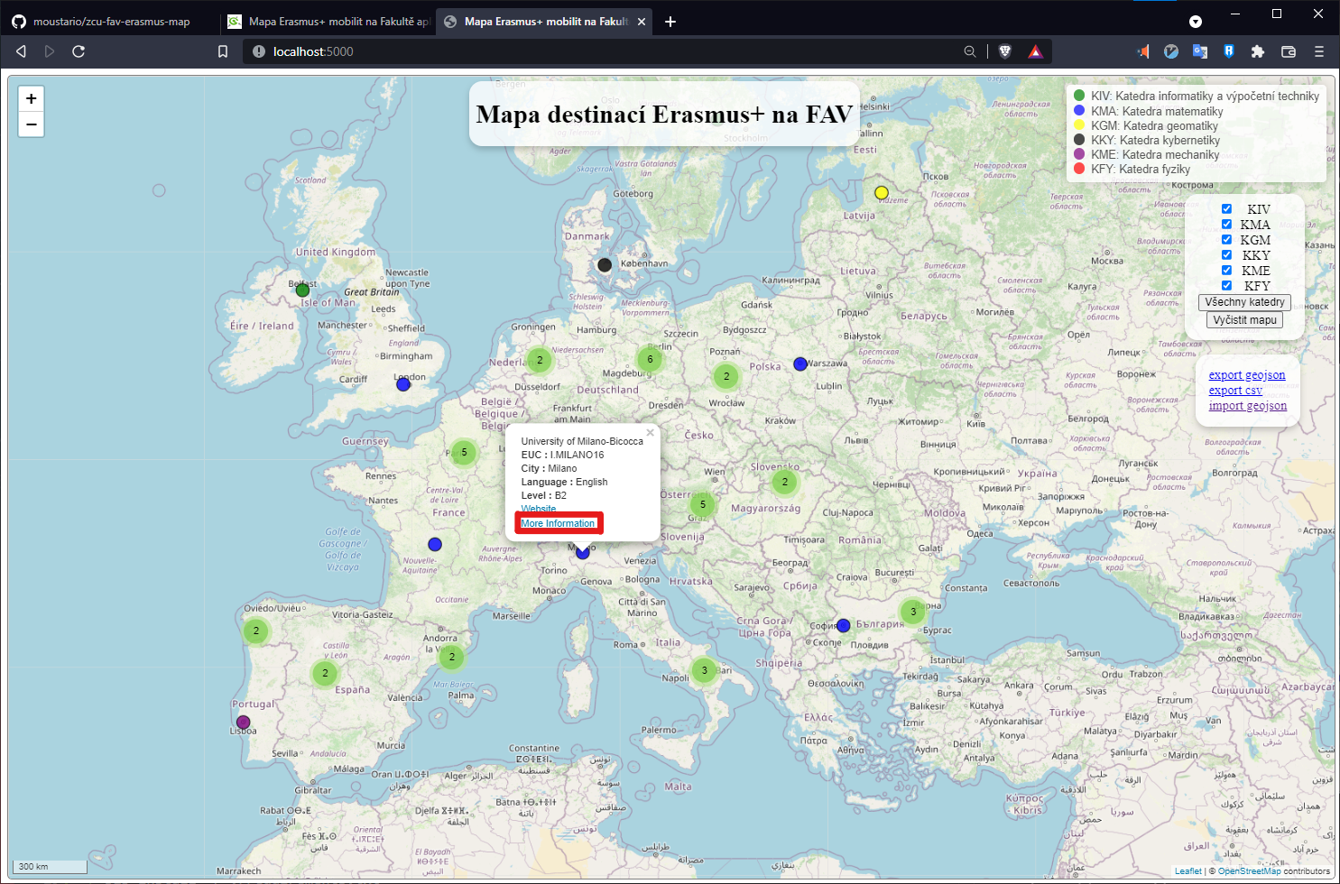The image size is (1340, 884).
Task: Click the blue marker near Sofia
Action: pyautogui.click(x=843, y=626)
